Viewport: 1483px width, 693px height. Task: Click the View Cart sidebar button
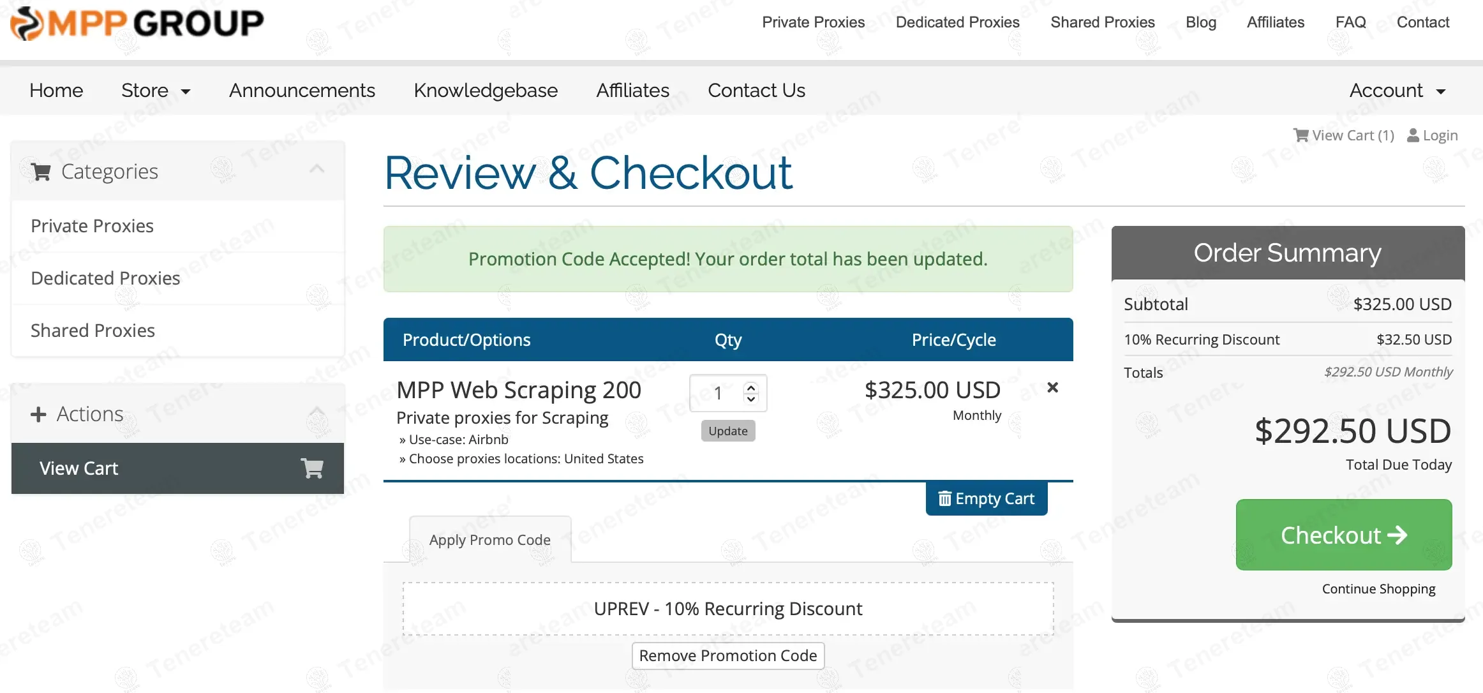[x=177, y=468]
